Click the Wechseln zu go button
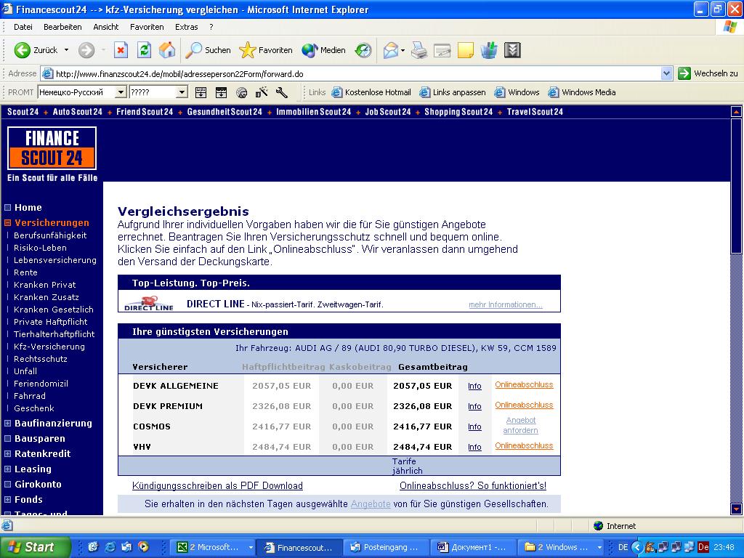The width and height of the screenshot is (744, 558). coord(708,73)
